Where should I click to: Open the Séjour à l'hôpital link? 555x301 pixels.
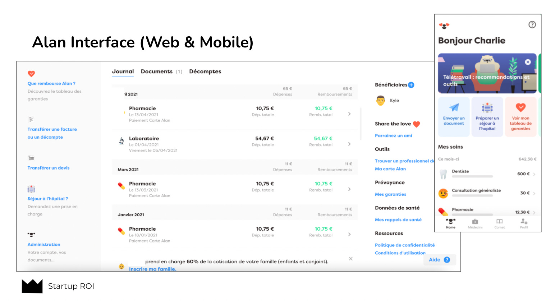pyautogui.click(x=48, y=199)
